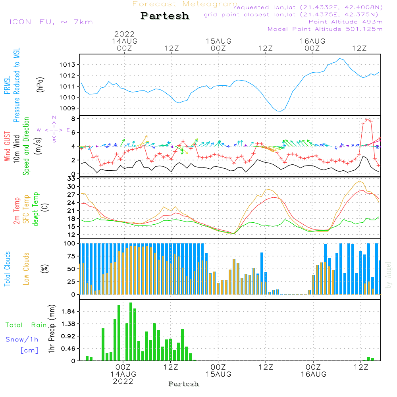Click the 'PRMSL' axis label
The width and height of the screenshot is (397, 397).
(7, 85)
